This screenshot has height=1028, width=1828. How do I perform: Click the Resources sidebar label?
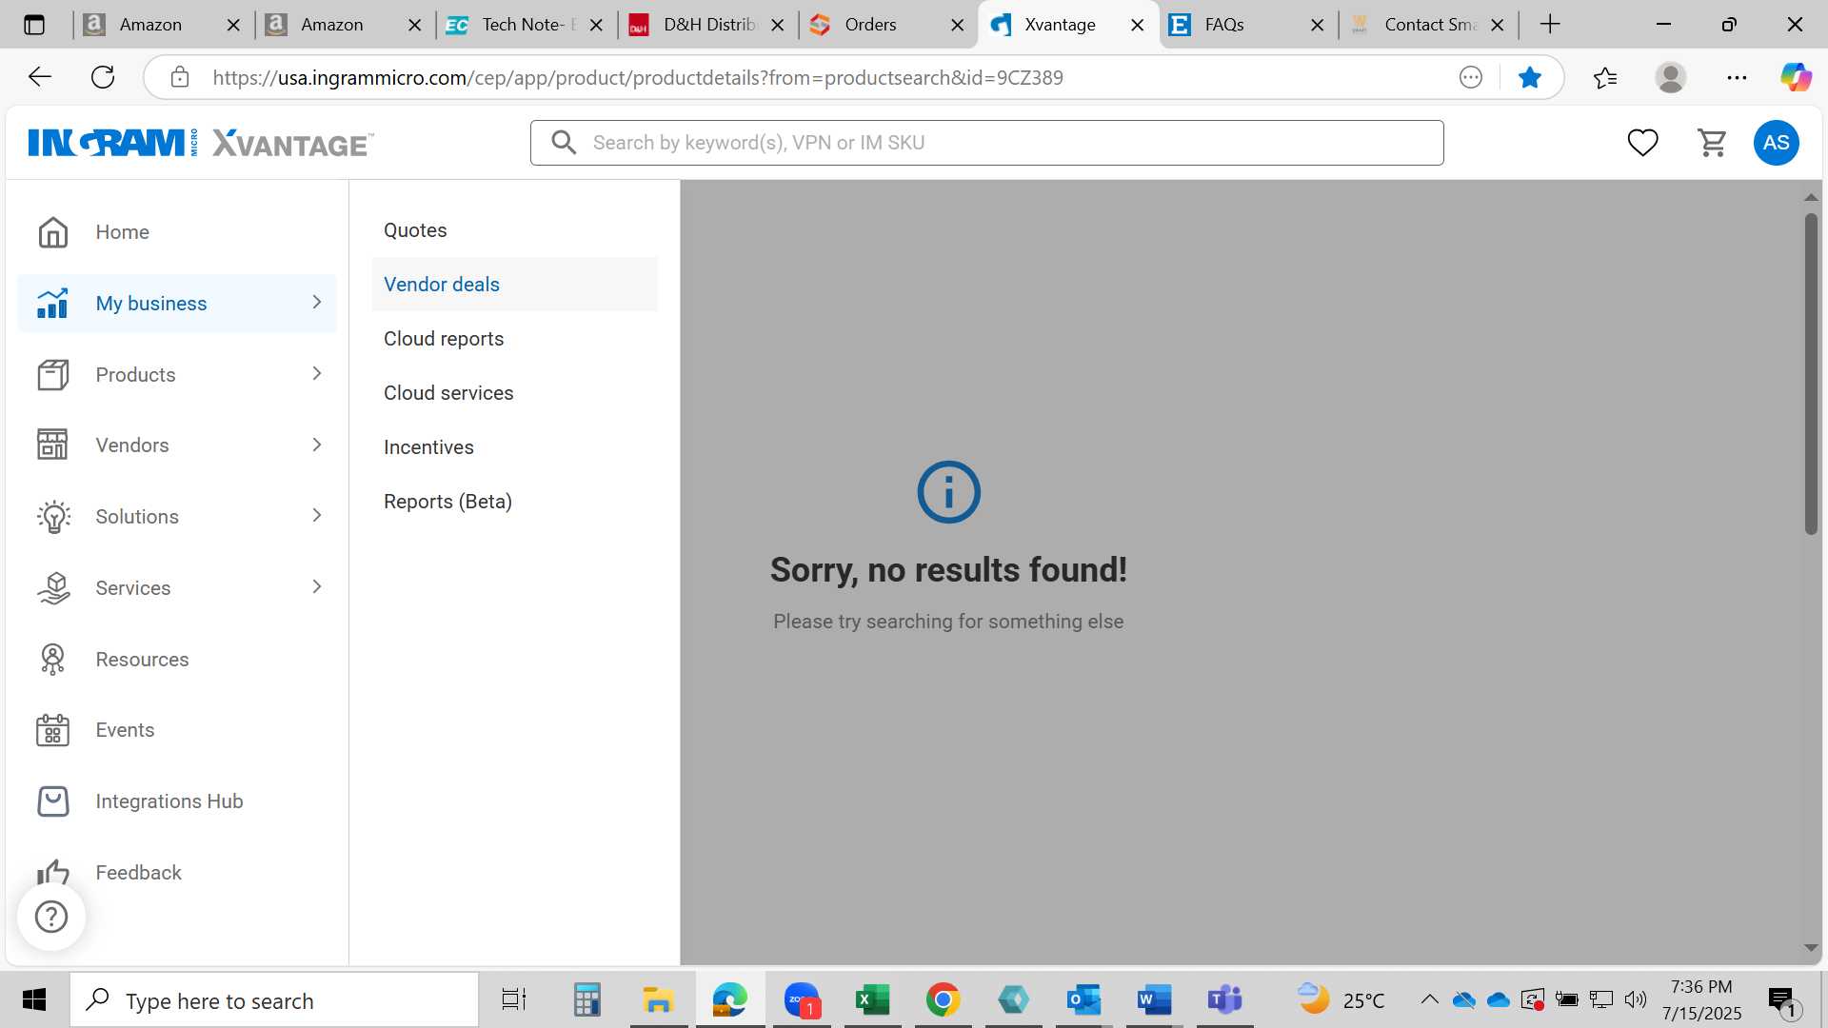point(143,660)
